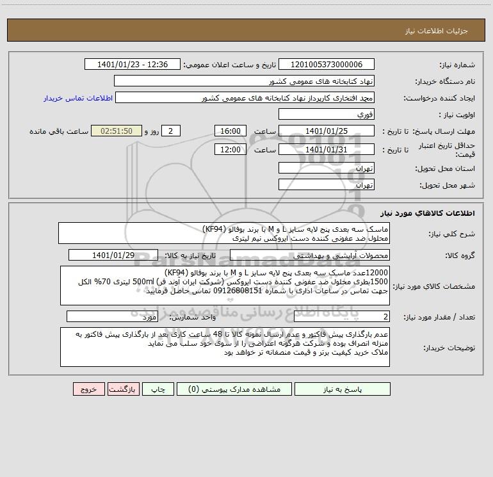Viewport: 493px width, 477px height.
Task: Click the حداقل تاریخ اعتبار قیمت label
Action: 447,150
